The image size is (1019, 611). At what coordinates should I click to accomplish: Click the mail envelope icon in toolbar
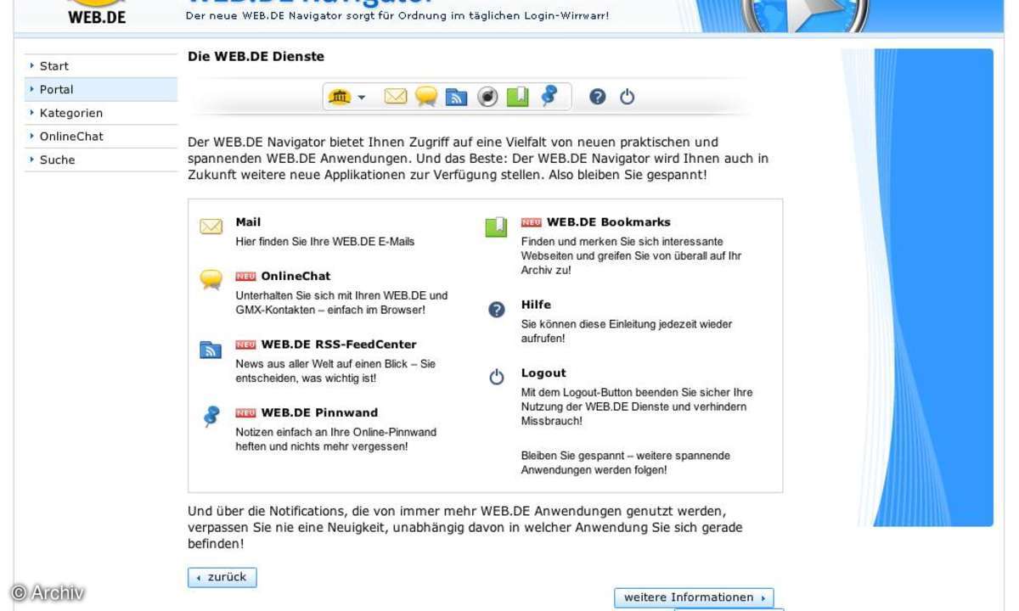coord(396,97)
